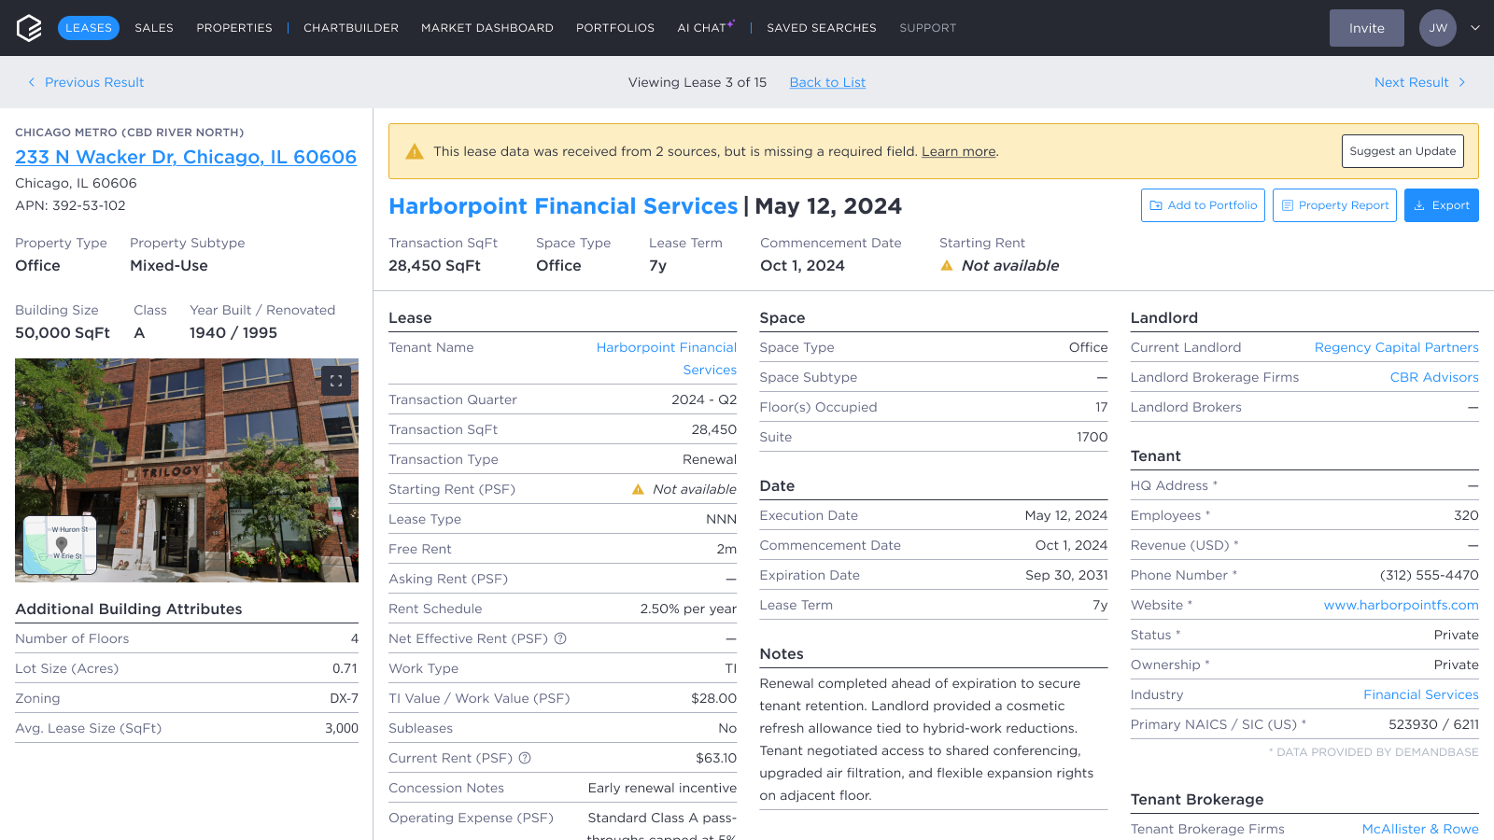
Task: Click Zoning value DX-7
Action: coord(344,698)
